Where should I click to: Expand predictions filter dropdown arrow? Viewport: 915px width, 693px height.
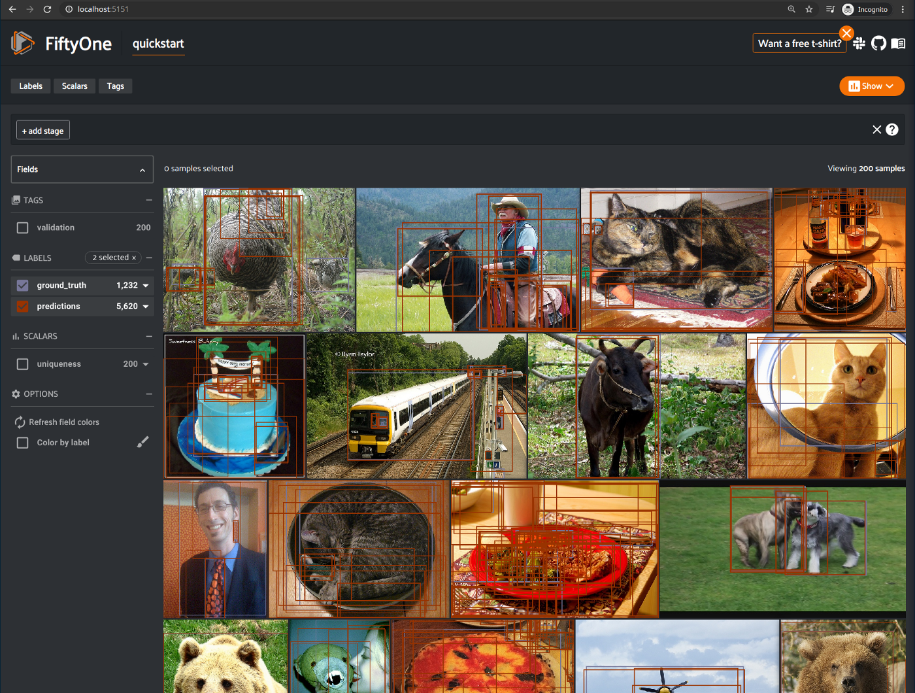146,307
